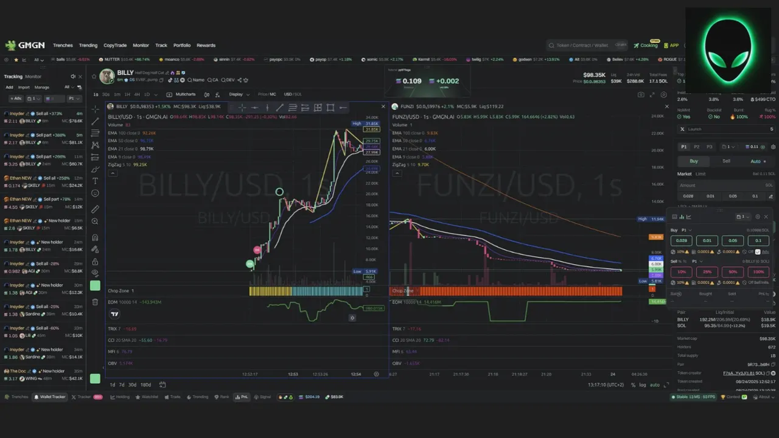Image resolution: width=779 pixels, height=438 pixels.
Task: Collapse the FUNZI chart indicator legend
Action: [396, 173]
